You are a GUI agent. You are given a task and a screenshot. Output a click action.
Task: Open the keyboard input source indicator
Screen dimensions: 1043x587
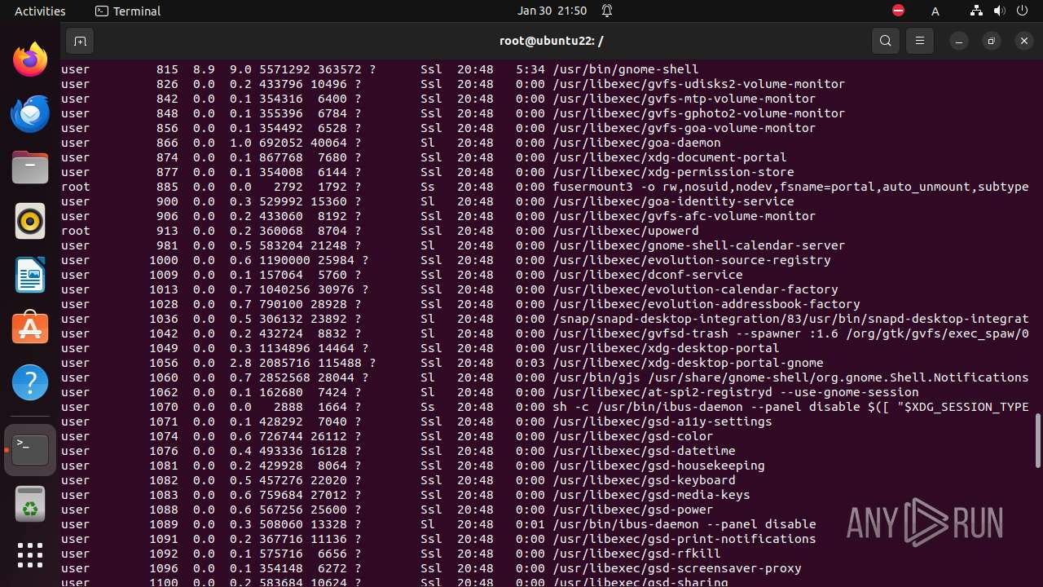[935, 11]
